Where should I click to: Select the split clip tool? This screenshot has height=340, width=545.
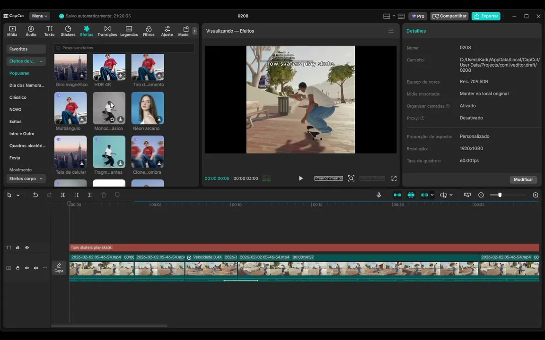(62, 195)
